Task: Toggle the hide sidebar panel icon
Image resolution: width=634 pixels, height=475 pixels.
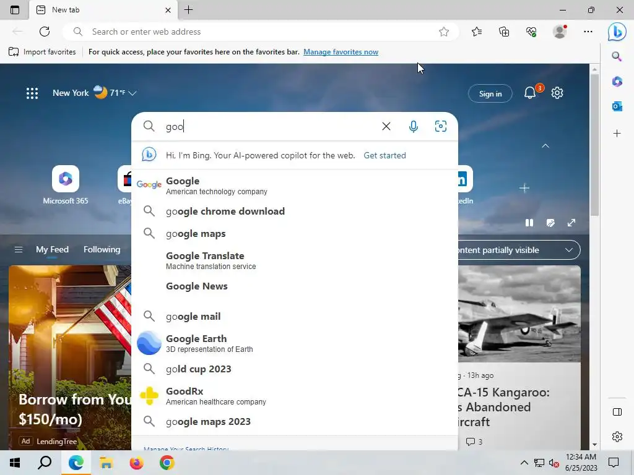Action: pos(617,412)
